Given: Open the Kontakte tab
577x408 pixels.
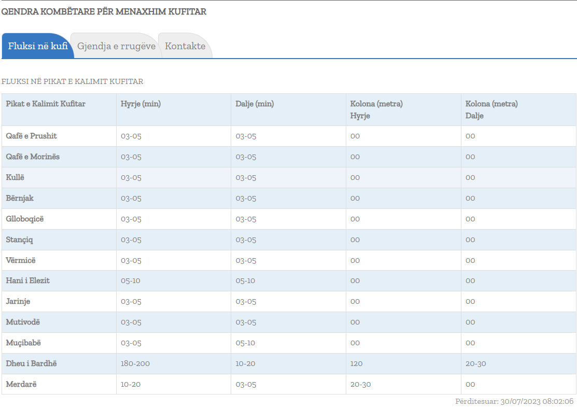Looking at the screenshot, I should 185,46.
